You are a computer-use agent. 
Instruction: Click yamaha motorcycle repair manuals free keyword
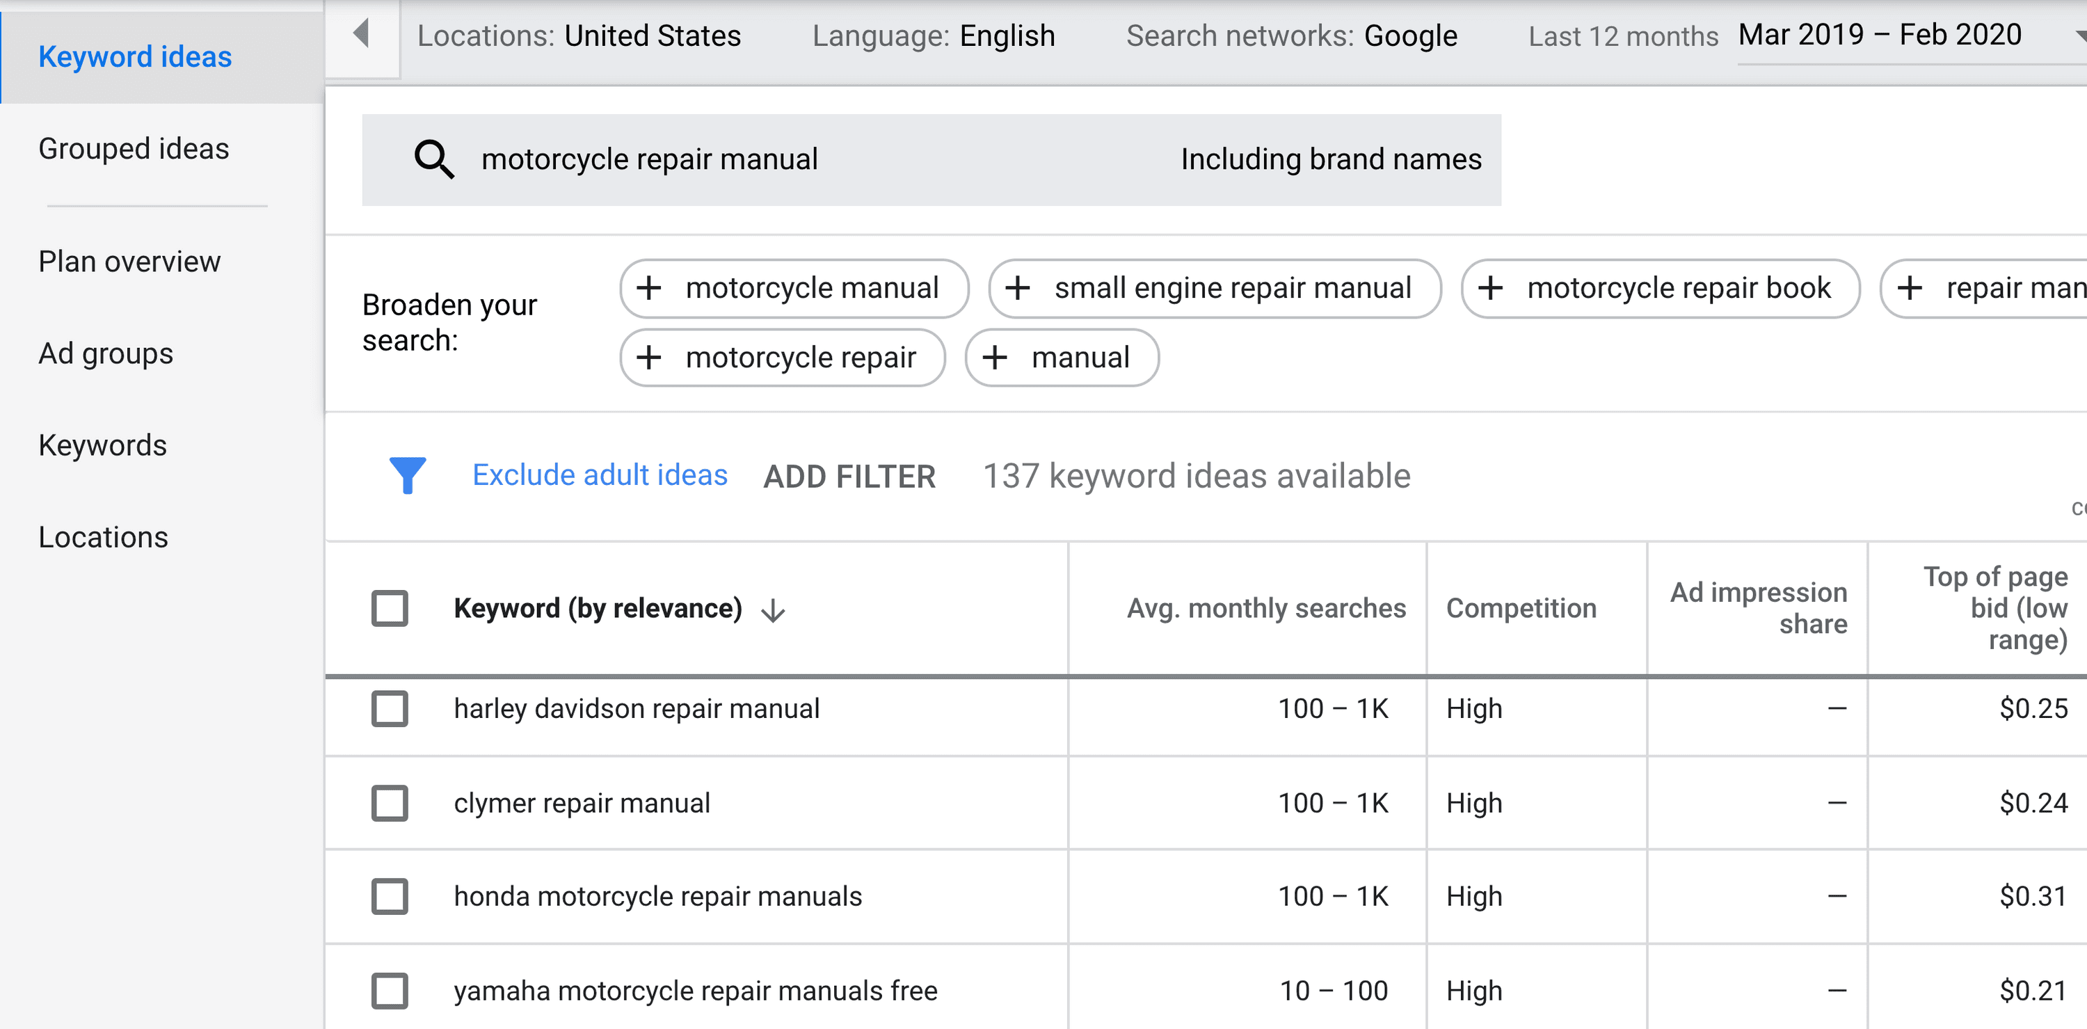(x=696, y=991)
